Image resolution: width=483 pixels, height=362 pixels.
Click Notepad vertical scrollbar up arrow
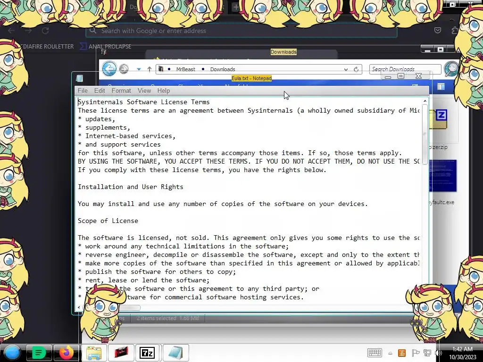pos(425,101)
